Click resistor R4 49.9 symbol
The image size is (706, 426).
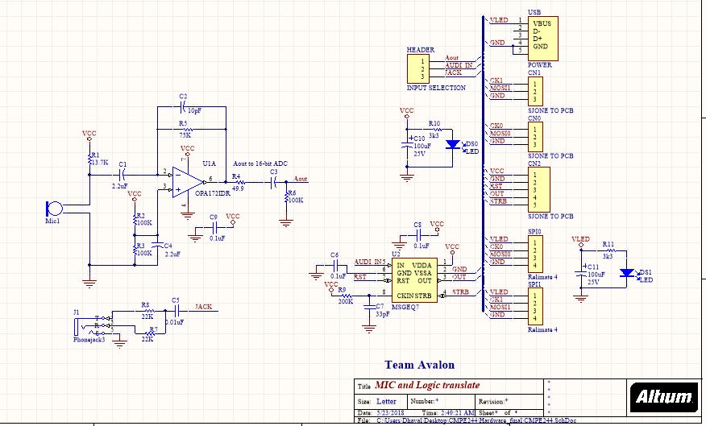pyautogui.click(x=239, y=182)
